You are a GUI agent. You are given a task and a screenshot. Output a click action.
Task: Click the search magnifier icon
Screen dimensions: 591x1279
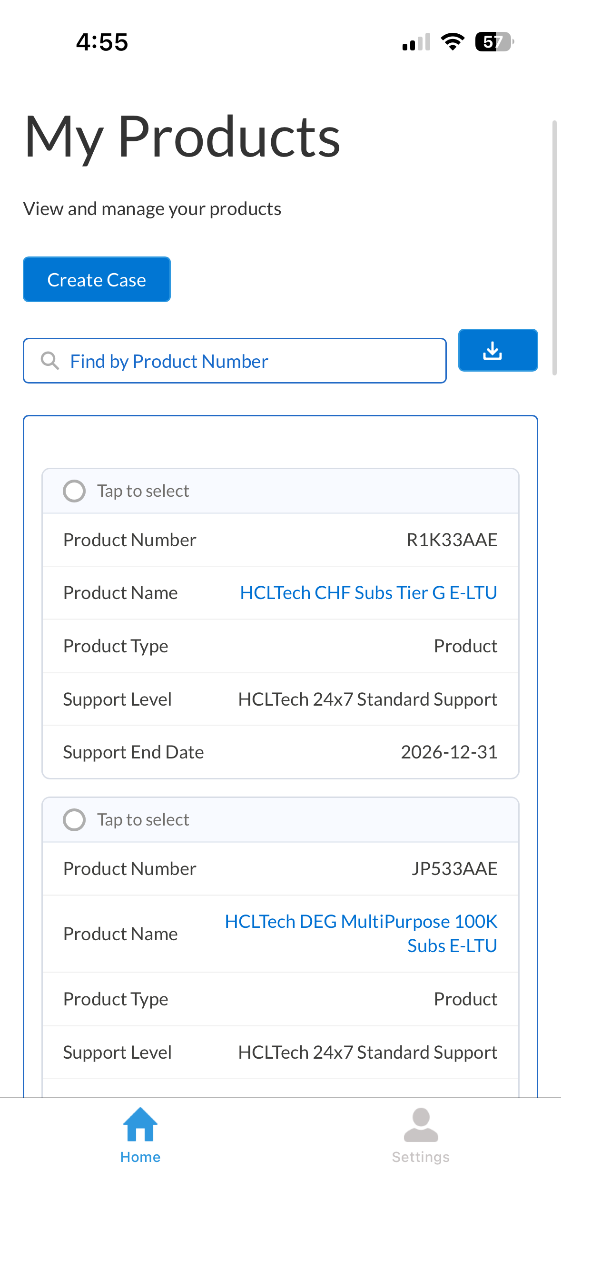[49, 361]
